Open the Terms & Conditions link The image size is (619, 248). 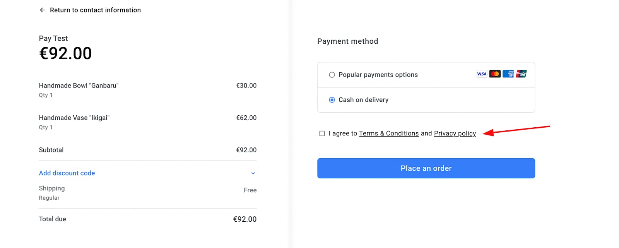click(x=388, y=133)
